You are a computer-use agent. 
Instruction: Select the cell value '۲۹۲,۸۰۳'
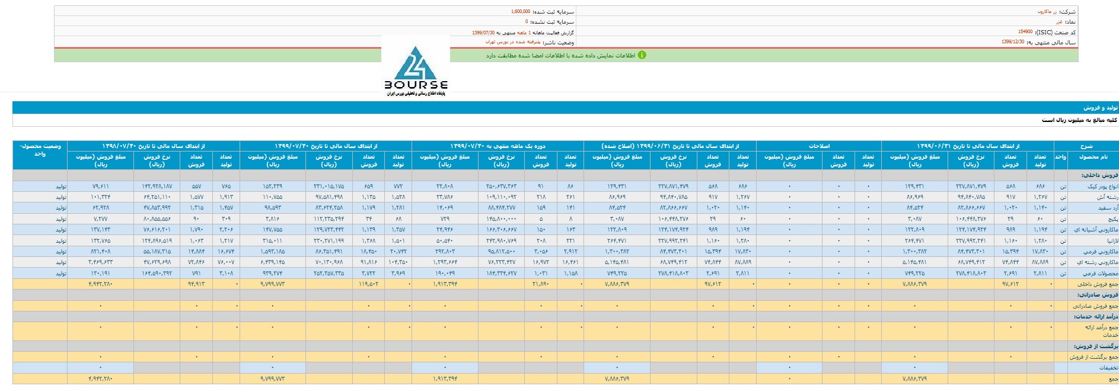[445, 252]
